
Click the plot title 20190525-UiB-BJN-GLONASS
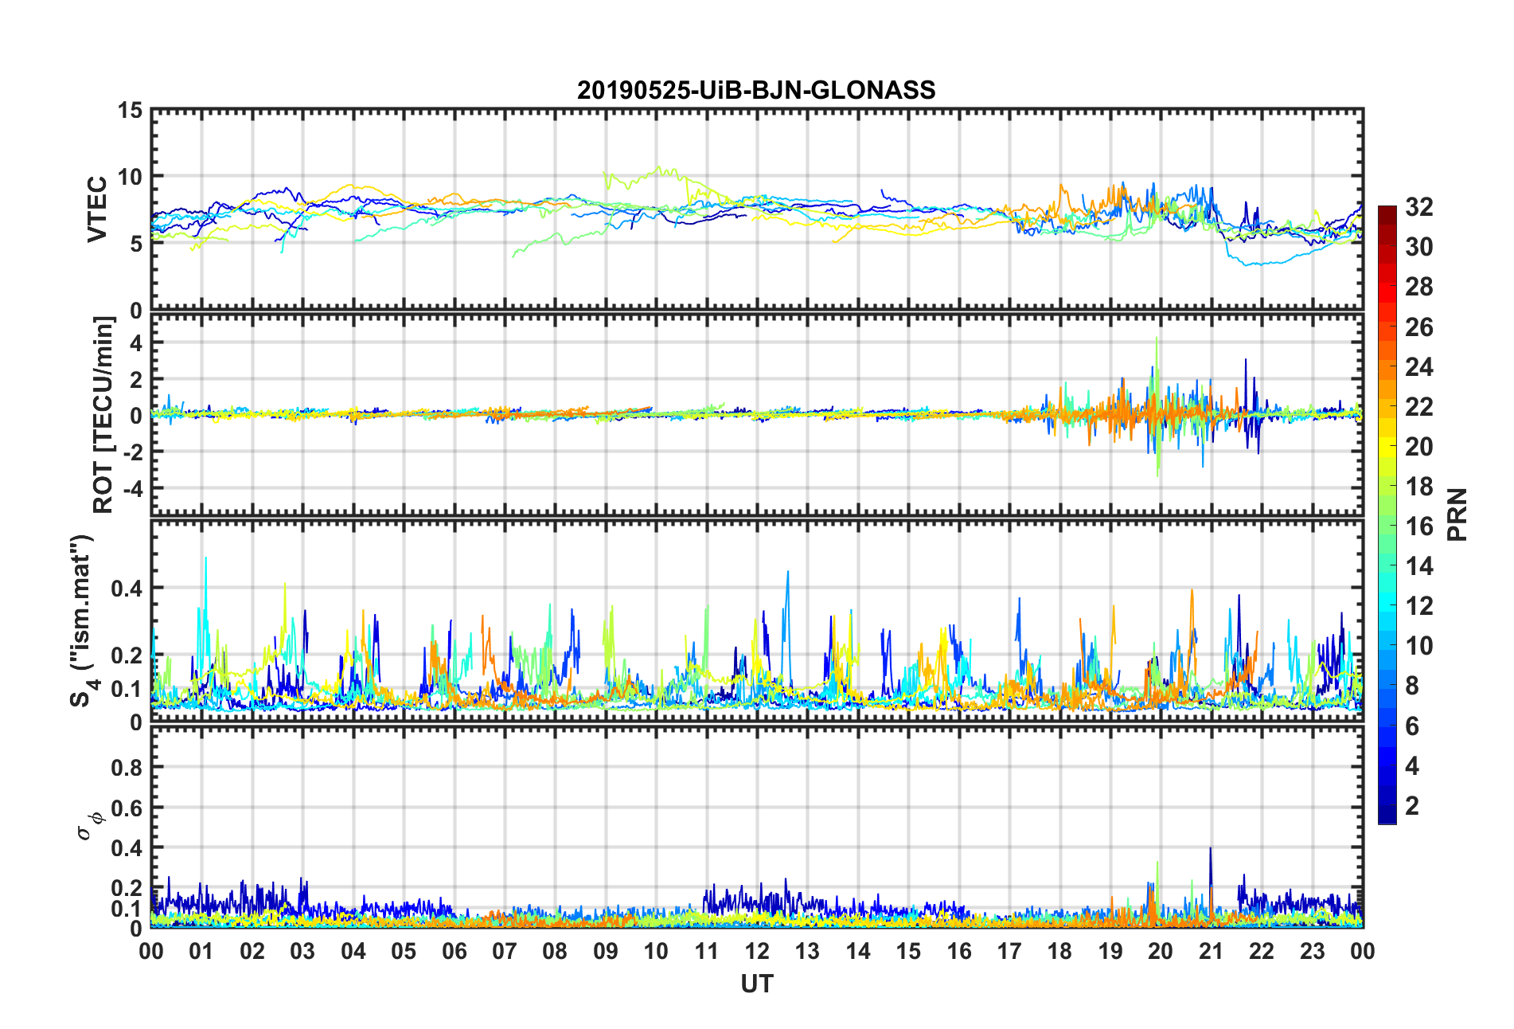tap(756, 90)
